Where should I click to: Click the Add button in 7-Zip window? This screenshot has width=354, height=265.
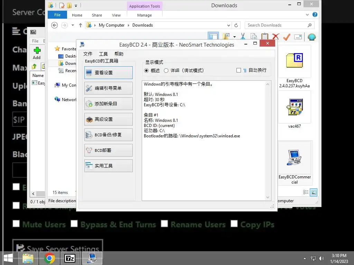pos(37,53)
